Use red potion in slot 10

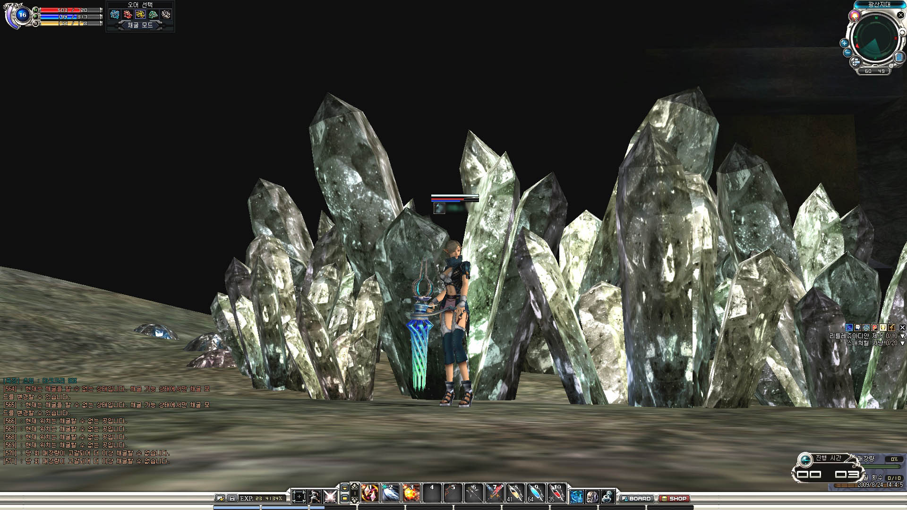pyautogui.click(x=556, y=493)
